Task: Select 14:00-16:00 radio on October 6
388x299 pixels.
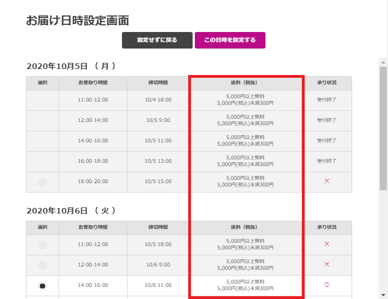Action: [x=42, y=285]
